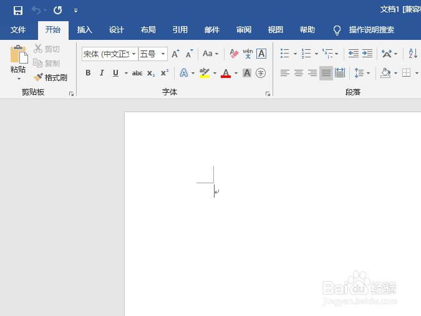Viewport: 421px width, 316px height.
Task: Click the Shading paint bucket icon
Action: pyautogui.click(x=385, y=73)
